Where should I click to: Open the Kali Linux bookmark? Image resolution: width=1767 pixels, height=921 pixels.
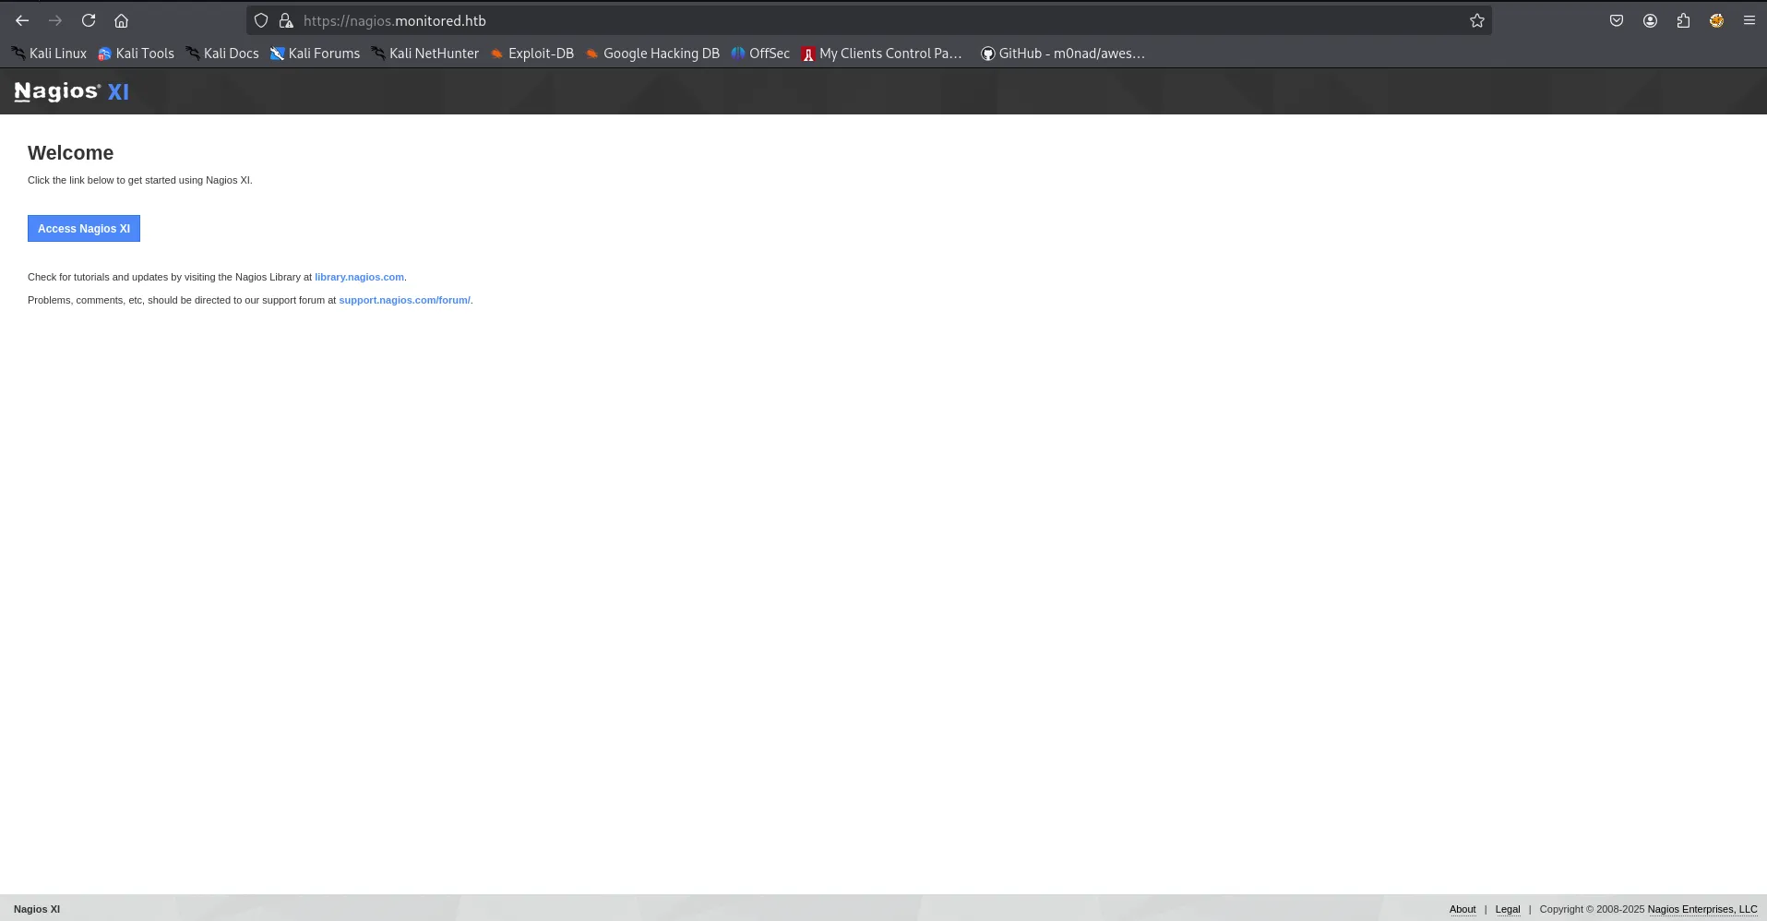(x=49, y=54)
